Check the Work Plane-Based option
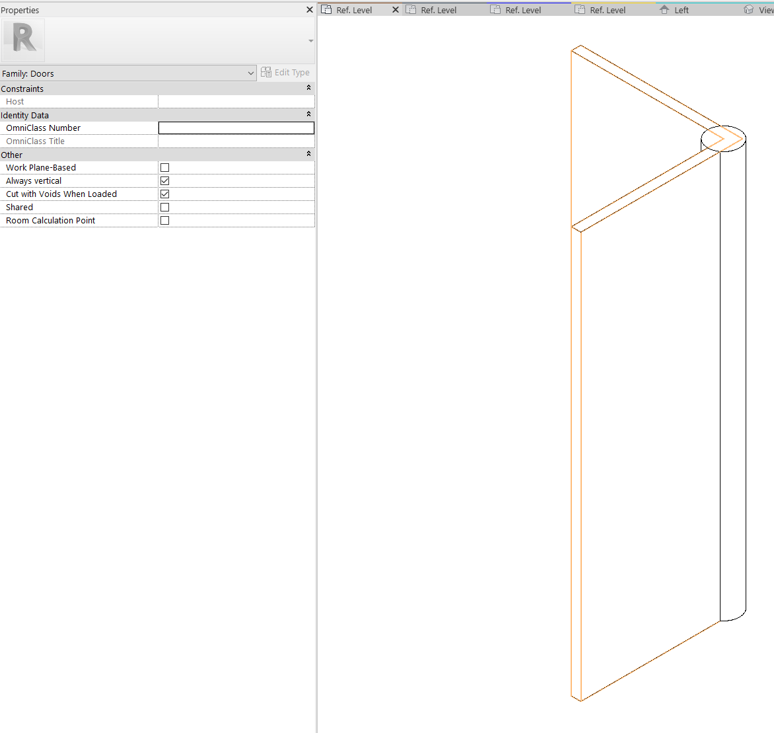The height and width of the screenshot is (733, 774). pos(164,167)
